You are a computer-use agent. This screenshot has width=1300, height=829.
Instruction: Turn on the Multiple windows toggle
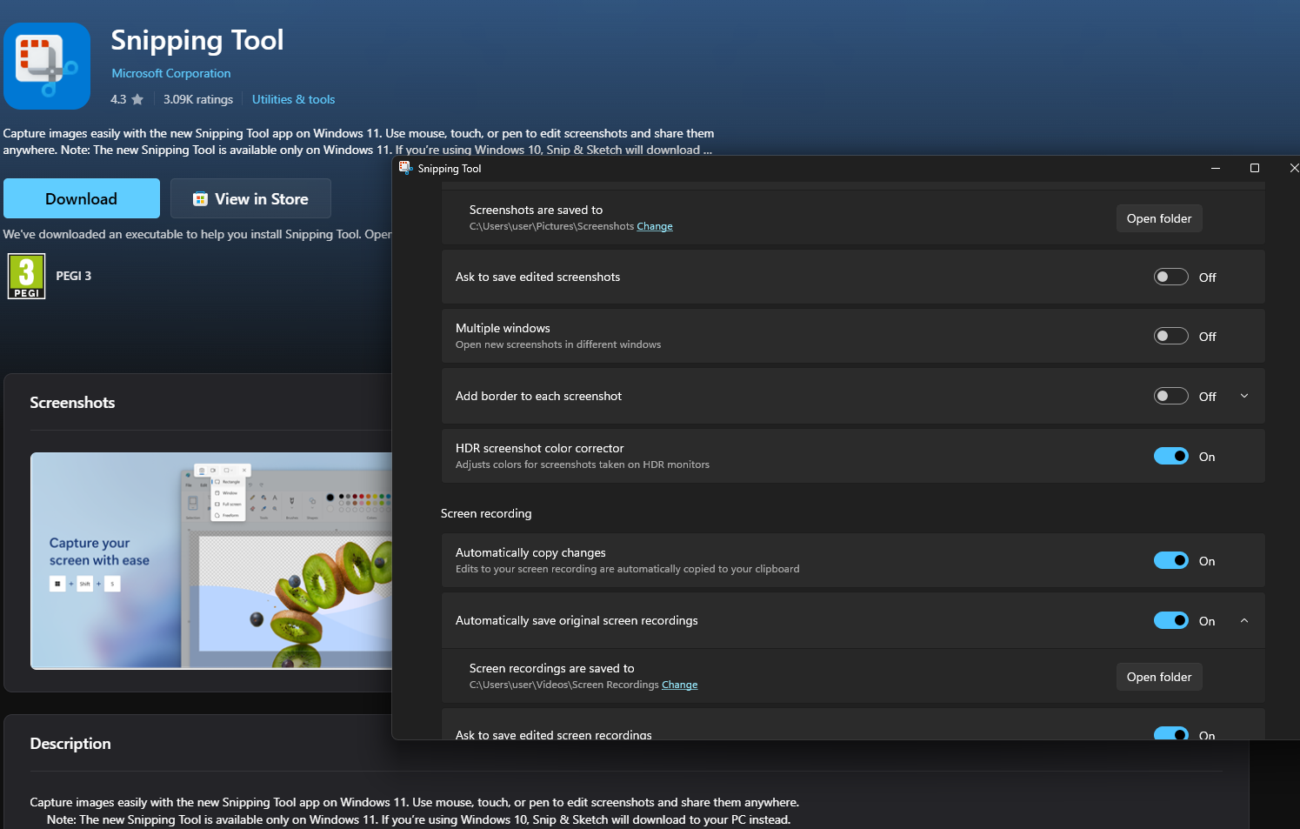tap(1170, 336)
